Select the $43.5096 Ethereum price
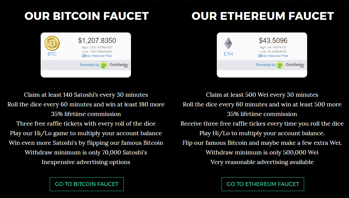This screenshot has height=198, width=349. click(273, 40)
